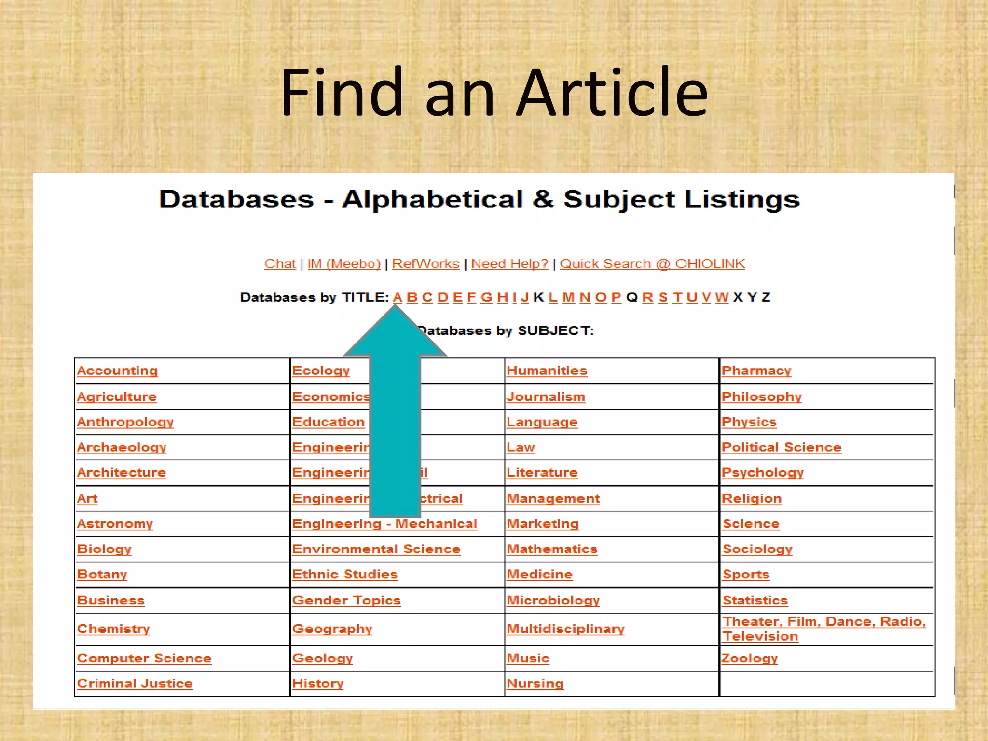Select the Management subject

pos(553,498)
